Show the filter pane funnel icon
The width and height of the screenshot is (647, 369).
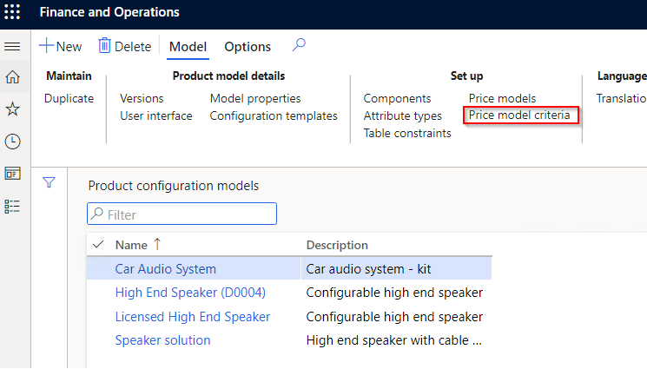50,183
